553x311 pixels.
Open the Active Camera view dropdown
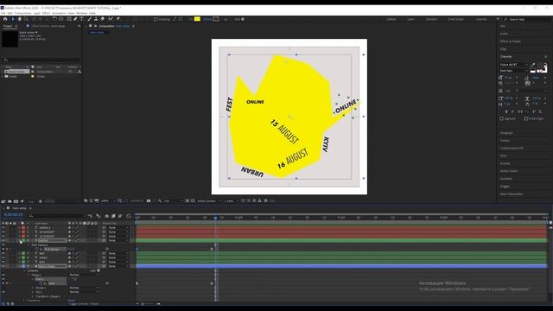209,201
